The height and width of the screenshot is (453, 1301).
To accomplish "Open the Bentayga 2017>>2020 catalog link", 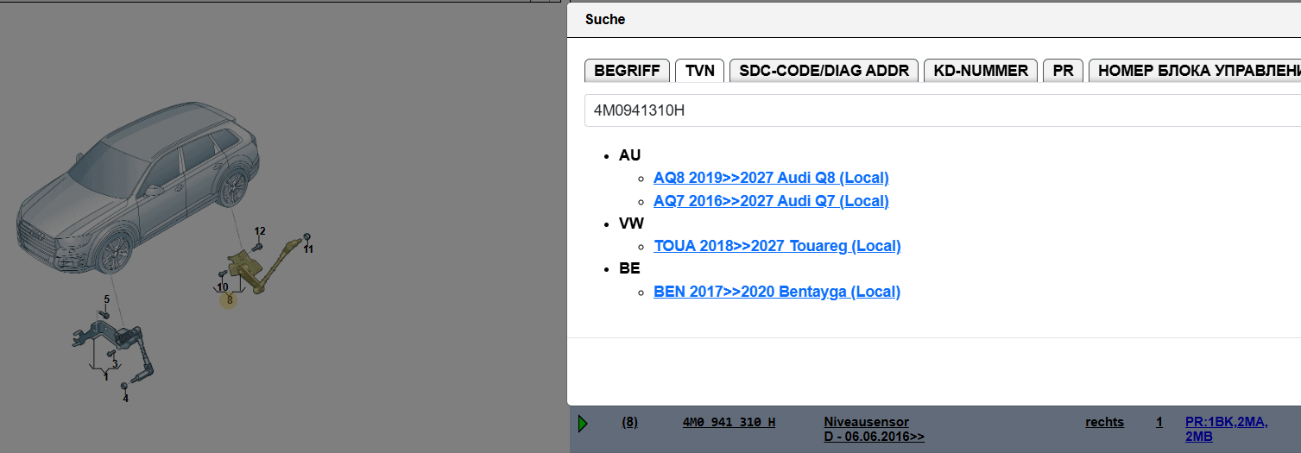I will point(777,292).
